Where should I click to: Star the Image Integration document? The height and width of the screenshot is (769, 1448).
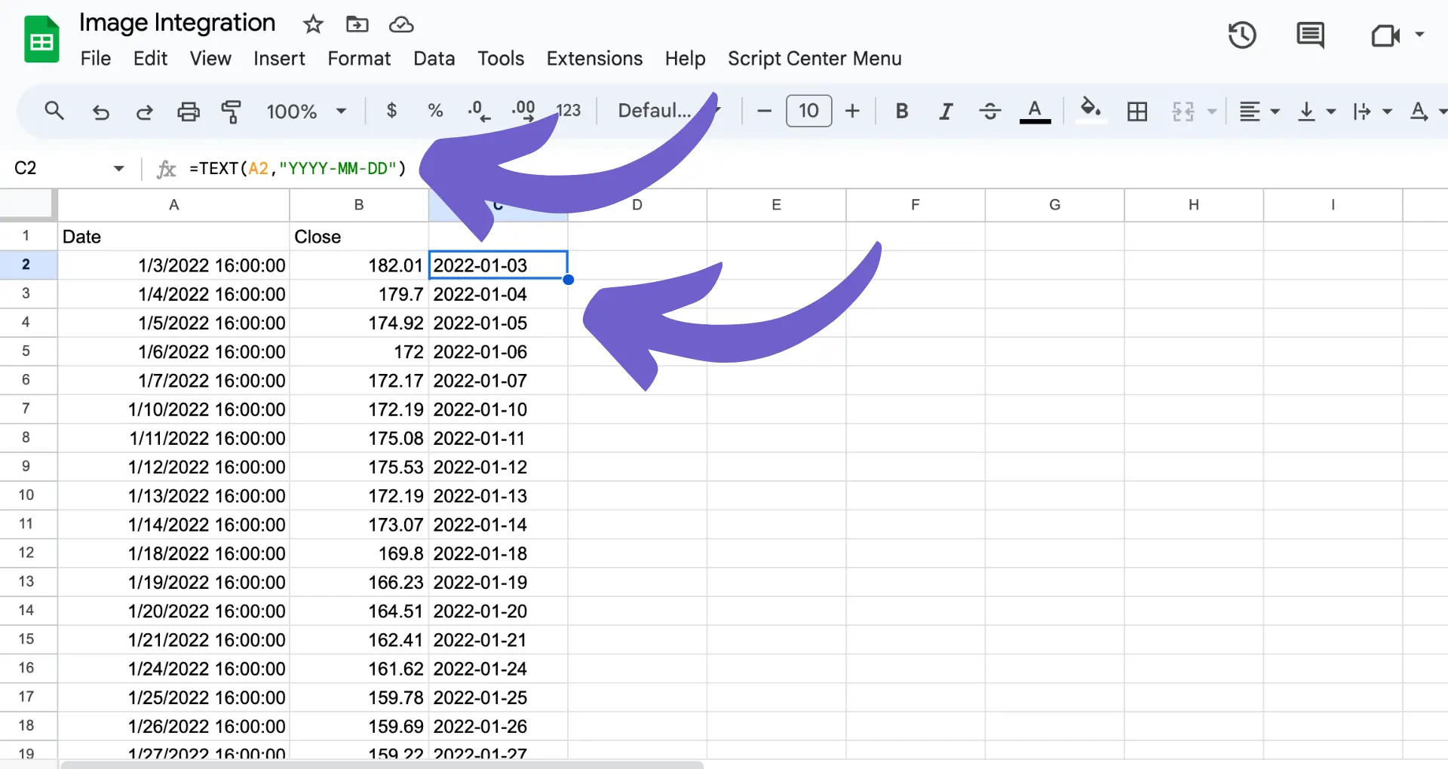coord(313,25)
